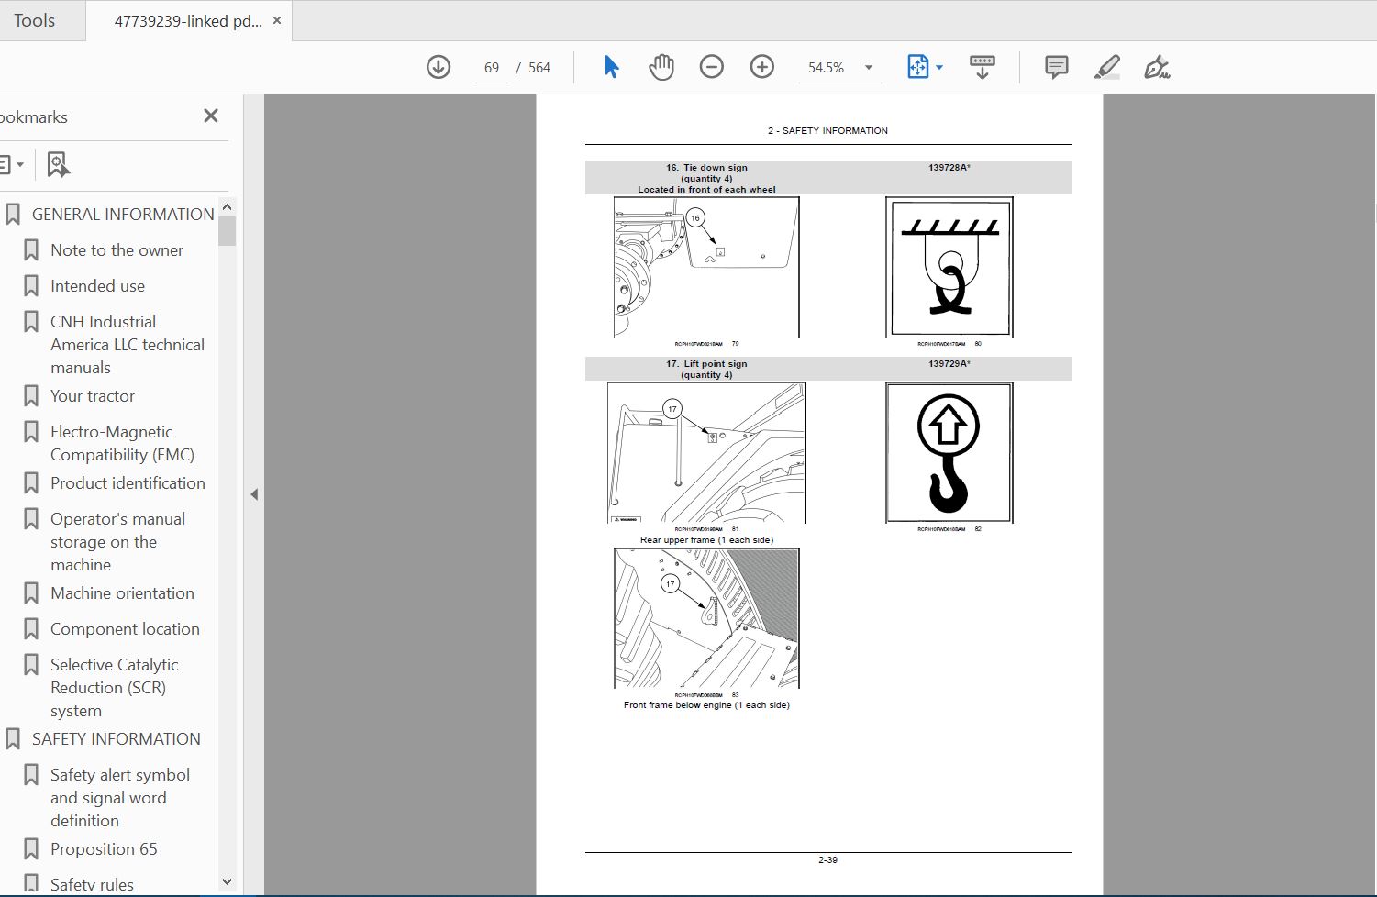1377x897 pixels.
Task: Close the 47739239-linked pdf document tab
Action: coord(277,20)
